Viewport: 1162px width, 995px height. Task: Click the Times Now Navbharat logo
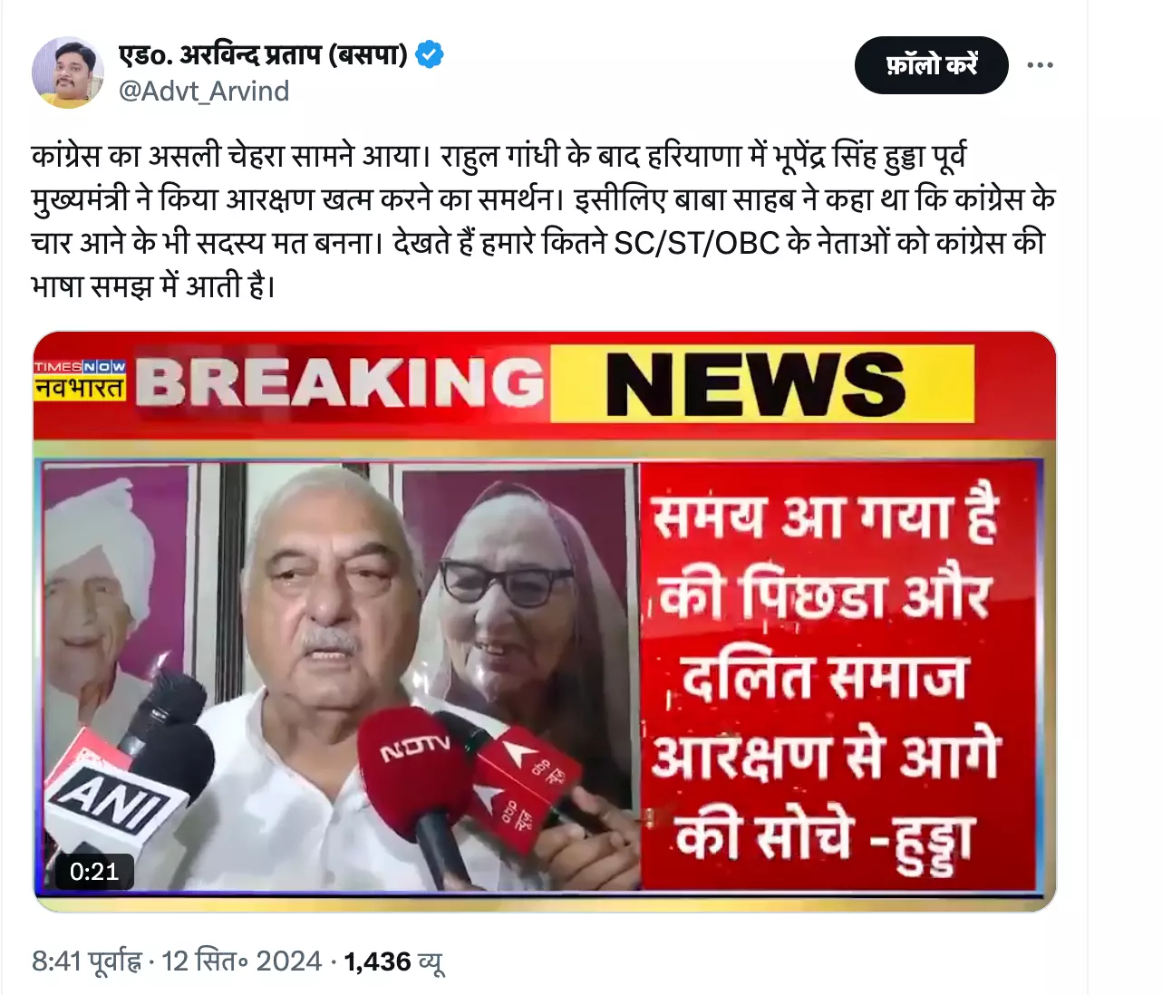pyautogui.click(x=80, y=381)
